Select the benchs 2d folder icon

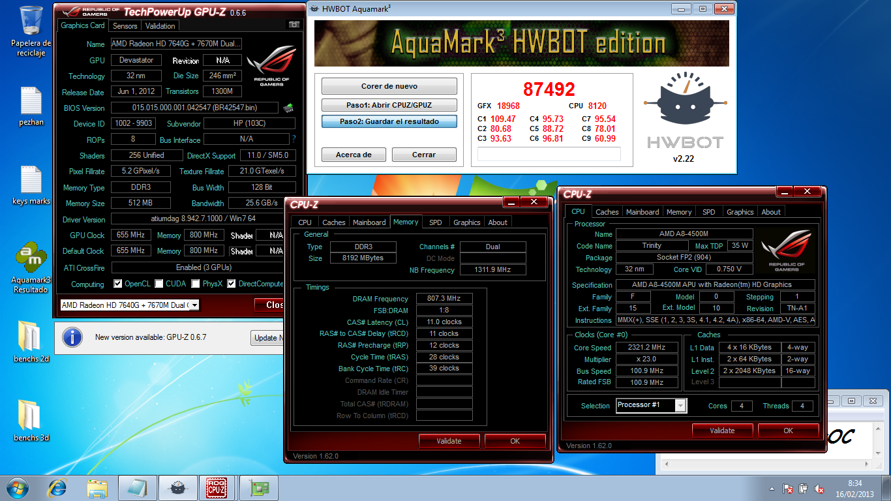pyautogui.click(x=31, y=341)
